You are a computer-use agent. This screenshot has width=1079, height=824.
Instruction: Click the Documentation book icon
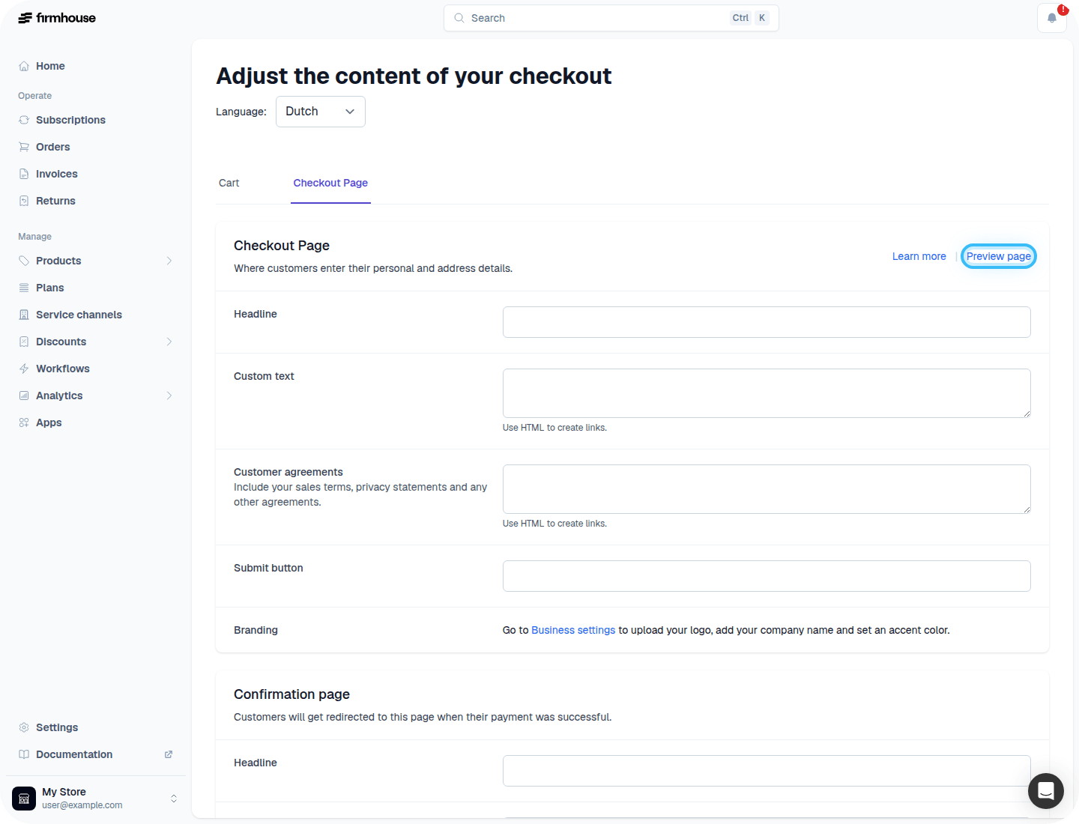pos(24,754)
